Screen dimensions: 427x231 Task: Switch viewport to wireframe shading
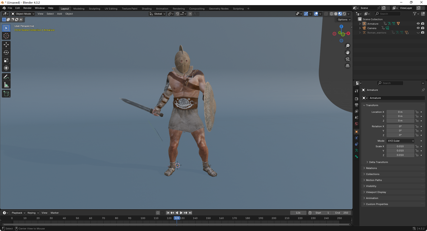coord(331,14)
